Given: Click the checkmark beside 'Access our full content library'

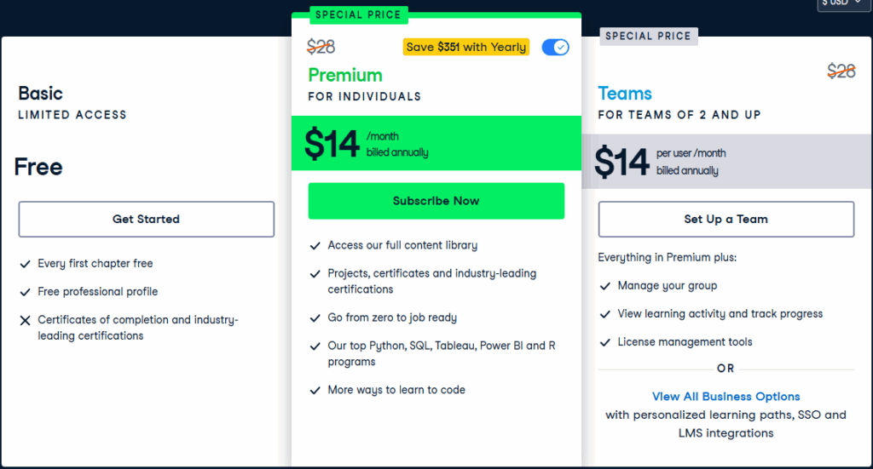Looking at the screenshot, I should 315,246.
